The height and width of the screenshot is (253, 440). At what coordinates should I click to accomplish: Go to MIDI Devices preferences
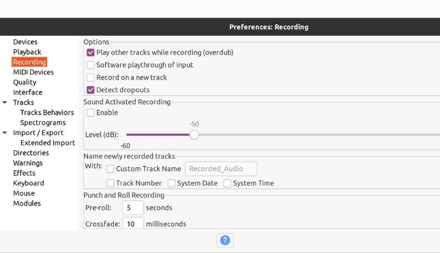tap(33, 72)
